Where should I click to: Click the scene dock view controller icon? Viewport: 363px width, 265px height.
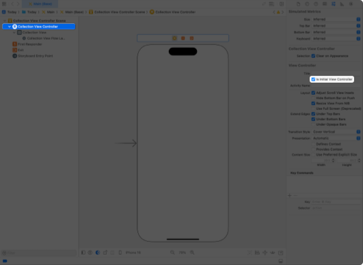pyautogui.click(x=174, y=38)
